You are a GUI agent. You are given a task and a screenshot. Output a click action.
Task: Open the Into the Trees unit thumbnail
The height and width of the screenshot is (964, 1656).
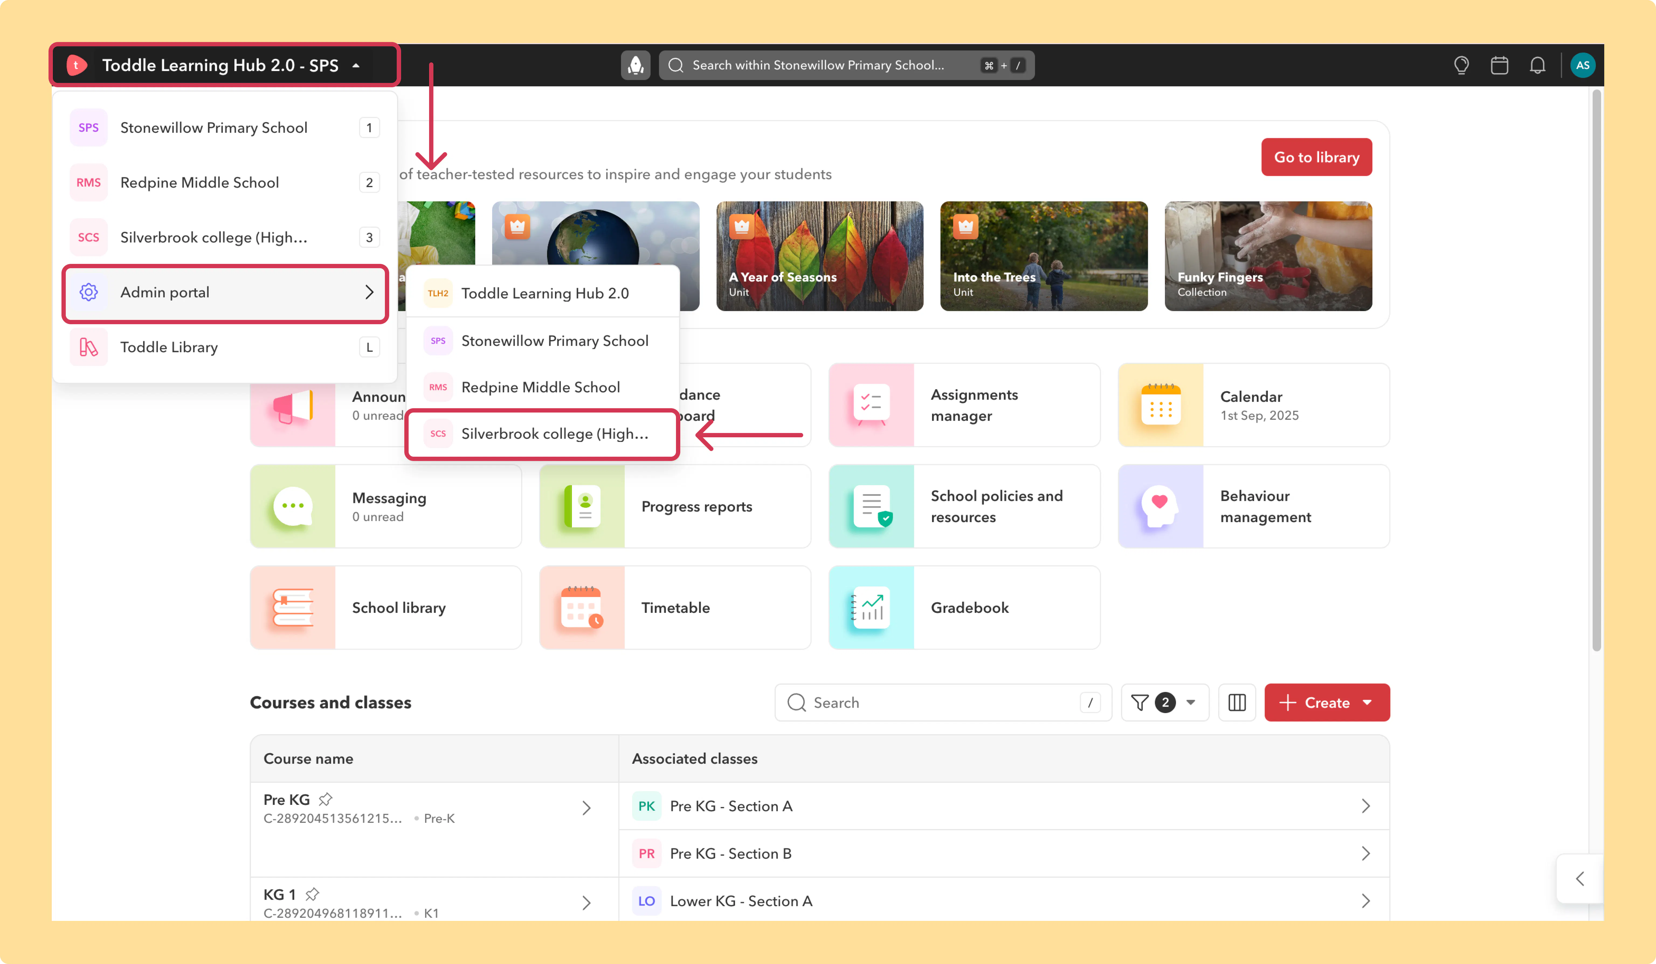1044,256
